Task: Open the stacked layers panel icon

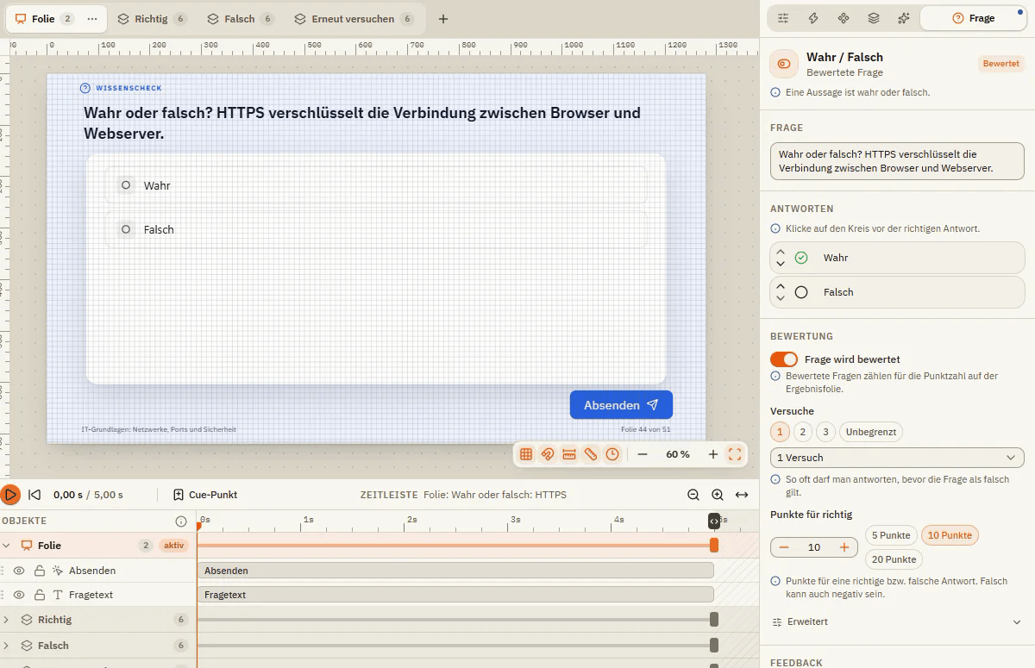Action: pos(874,18)
